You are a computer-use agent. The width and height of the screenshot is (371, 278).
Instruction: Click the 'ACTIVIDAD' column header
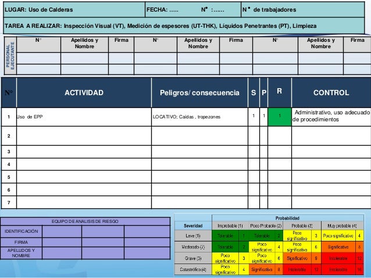pos(84,93)
